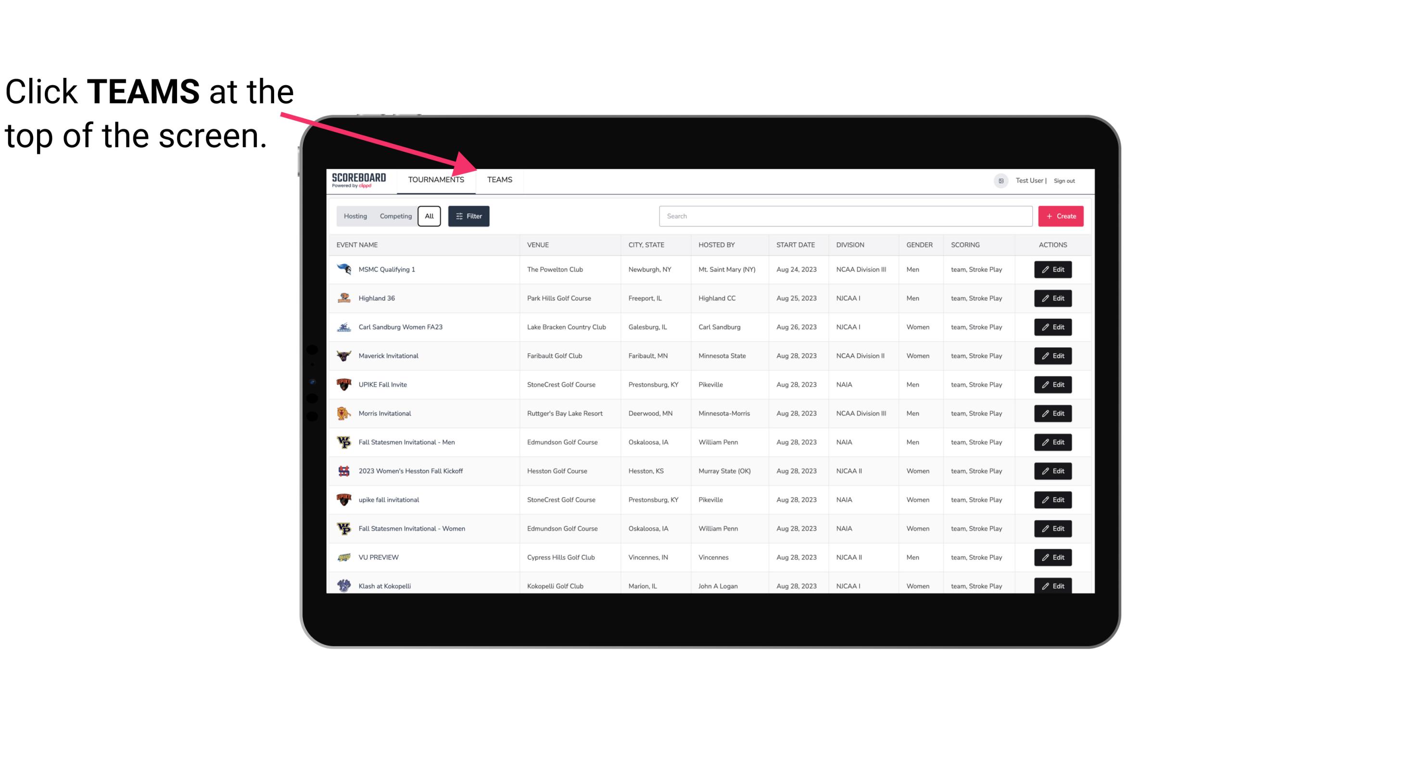Click the settings gear icon
The height and width of the screenshot is (763, 1419).
(x=1000, y=180)
